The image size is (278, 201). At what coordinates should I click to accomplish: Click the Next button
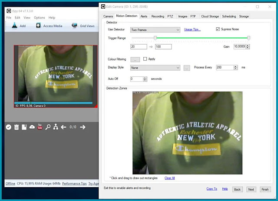pyautogui.click(x=251, y=189)
